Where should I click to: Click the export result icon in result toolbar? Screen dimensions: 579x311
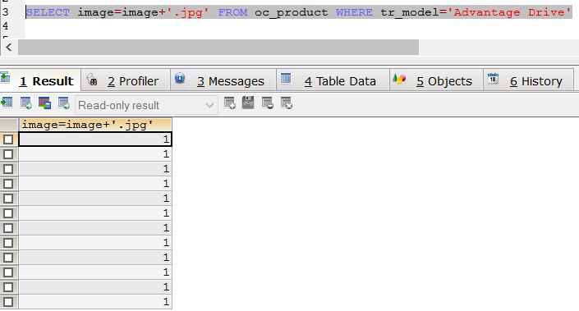(x=7, y=103)
